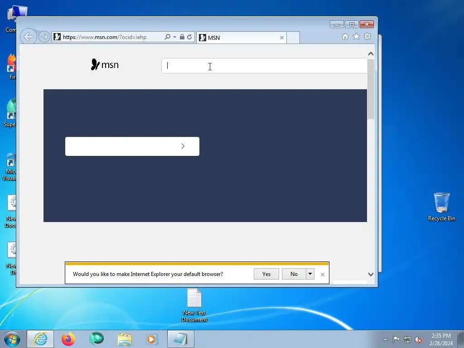
Task: Click the page scrollbar up arrow
Action: (371, 54)
